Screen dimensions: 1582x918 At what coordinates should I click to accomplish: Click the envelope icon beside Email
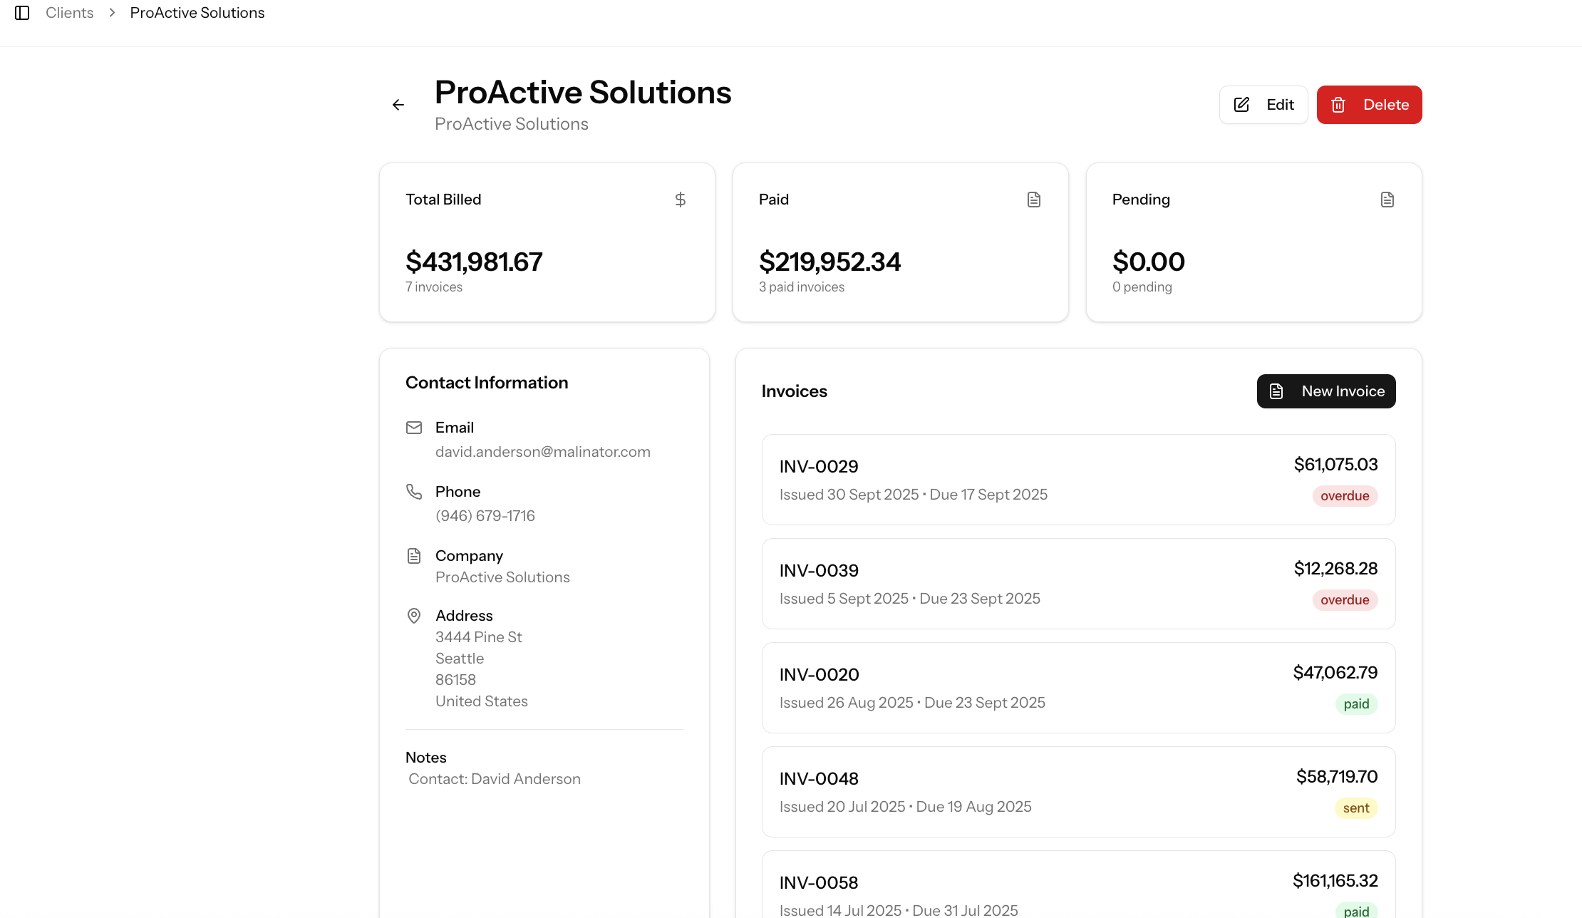point(414,428)
